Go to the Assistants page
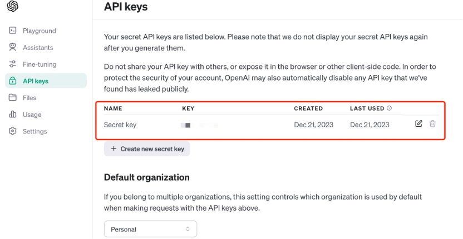463x239 pixels. 38,48
